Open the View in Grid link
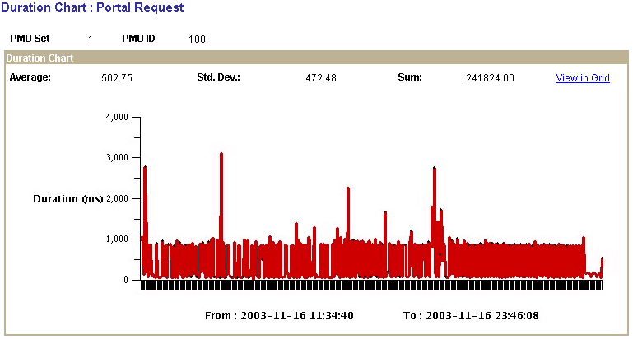This screenshot has height=339, width=633. coord(583,78)
